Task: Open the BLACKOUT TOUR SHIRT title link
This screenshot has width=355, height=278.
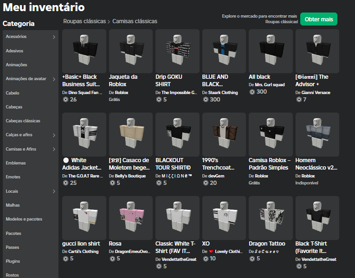Action: 173,164
